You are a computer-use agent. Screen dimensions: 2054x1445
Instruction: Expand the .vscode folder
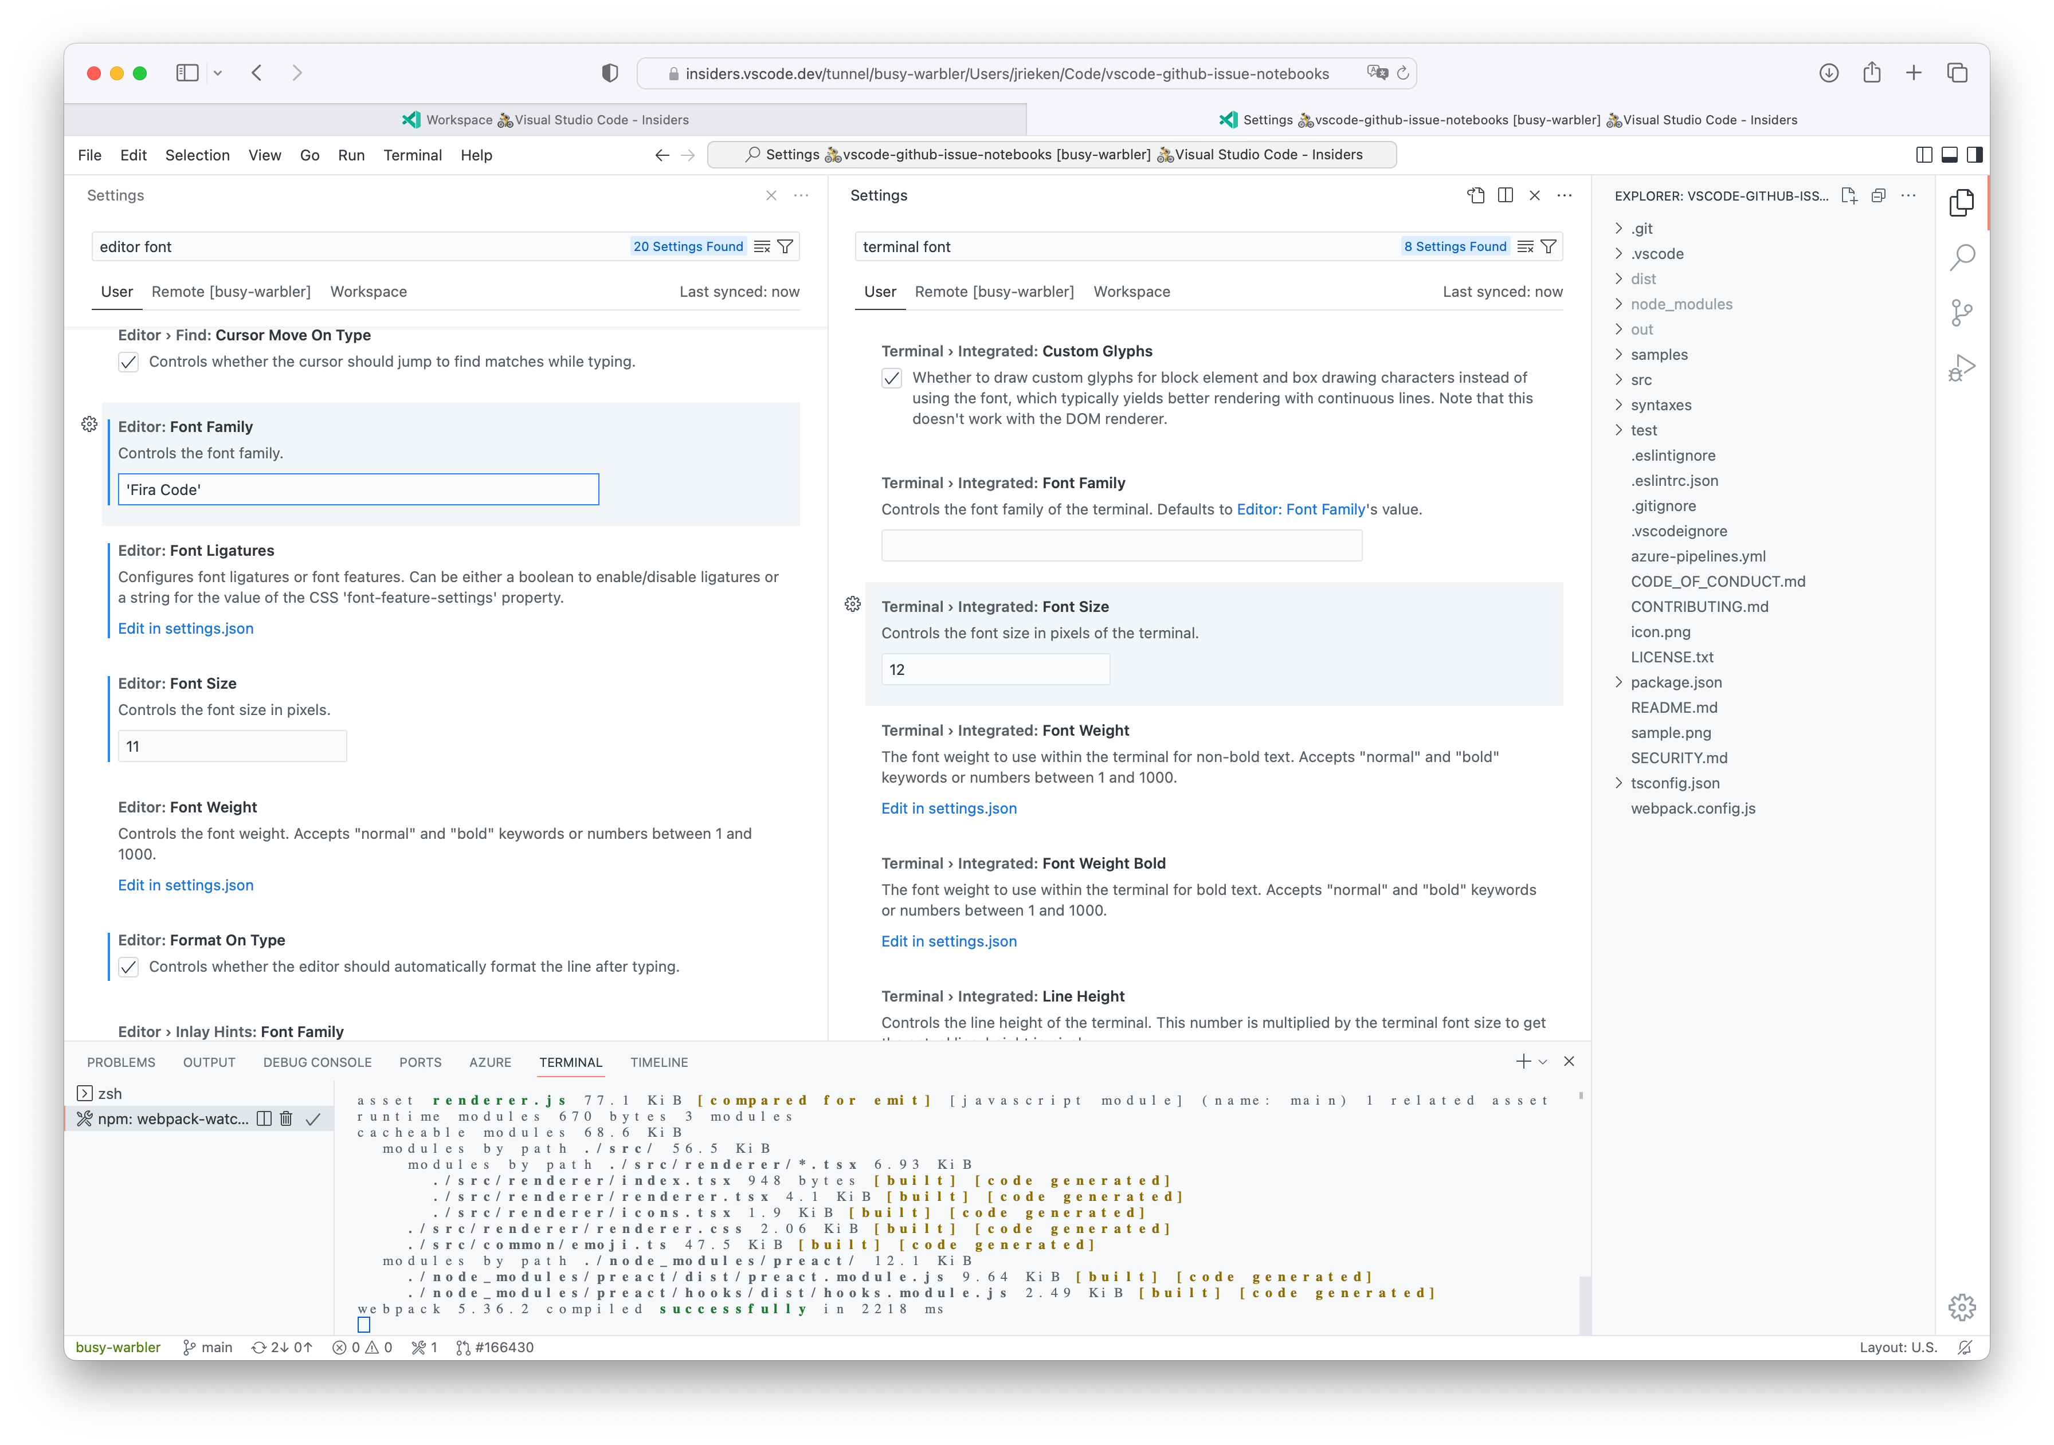1657,254
